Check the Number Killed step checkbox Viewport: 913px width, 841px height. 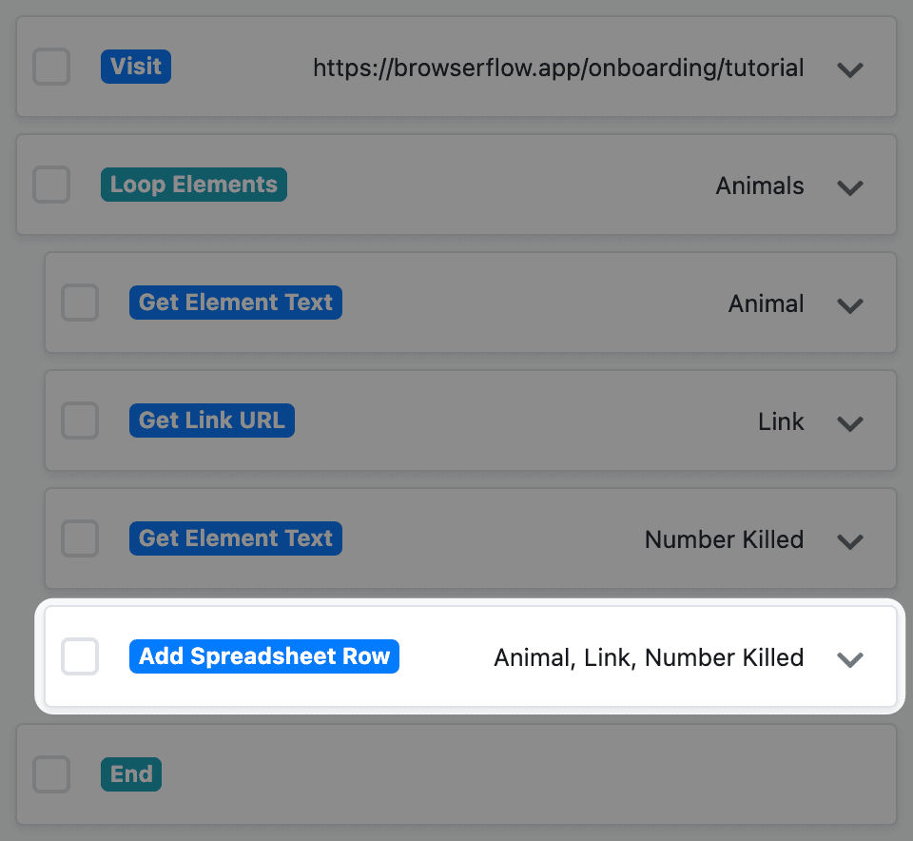pos(80,538)
